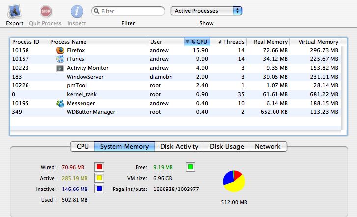Click the Quit Process stop icon

(x=46, y=11)
